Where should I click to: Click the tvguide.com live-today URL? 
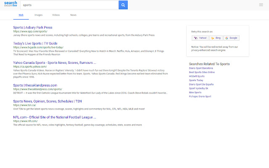(38, 47)
